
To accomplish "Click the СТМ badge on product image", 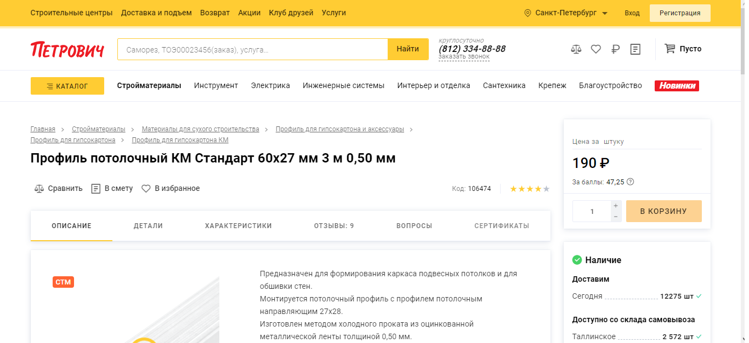I will [63, 282].
